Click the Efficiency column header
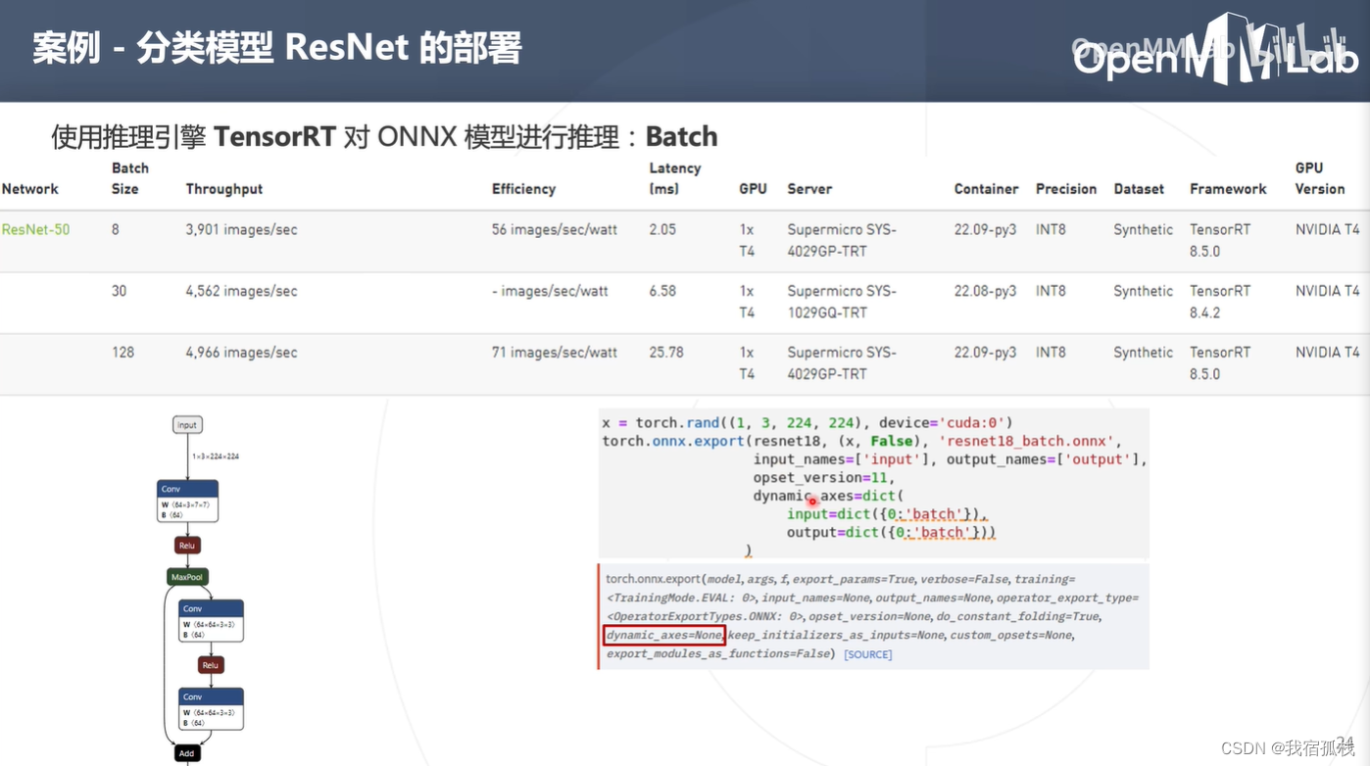 (523, 189)
